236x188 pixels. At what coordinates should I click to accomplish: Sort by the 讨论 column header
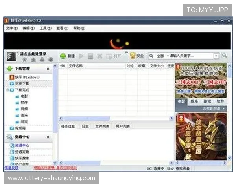[x=130, y=66]
